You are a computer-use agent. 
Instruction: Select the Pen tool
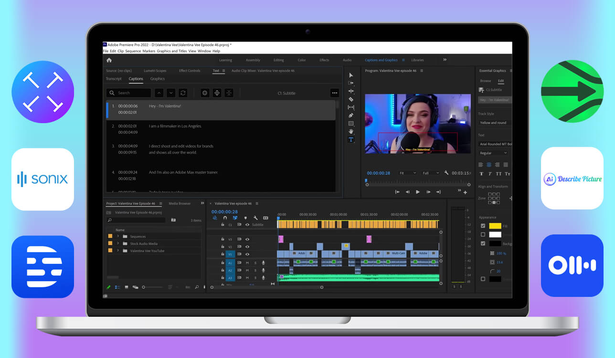pyautogui.click(x=351, y=116)
